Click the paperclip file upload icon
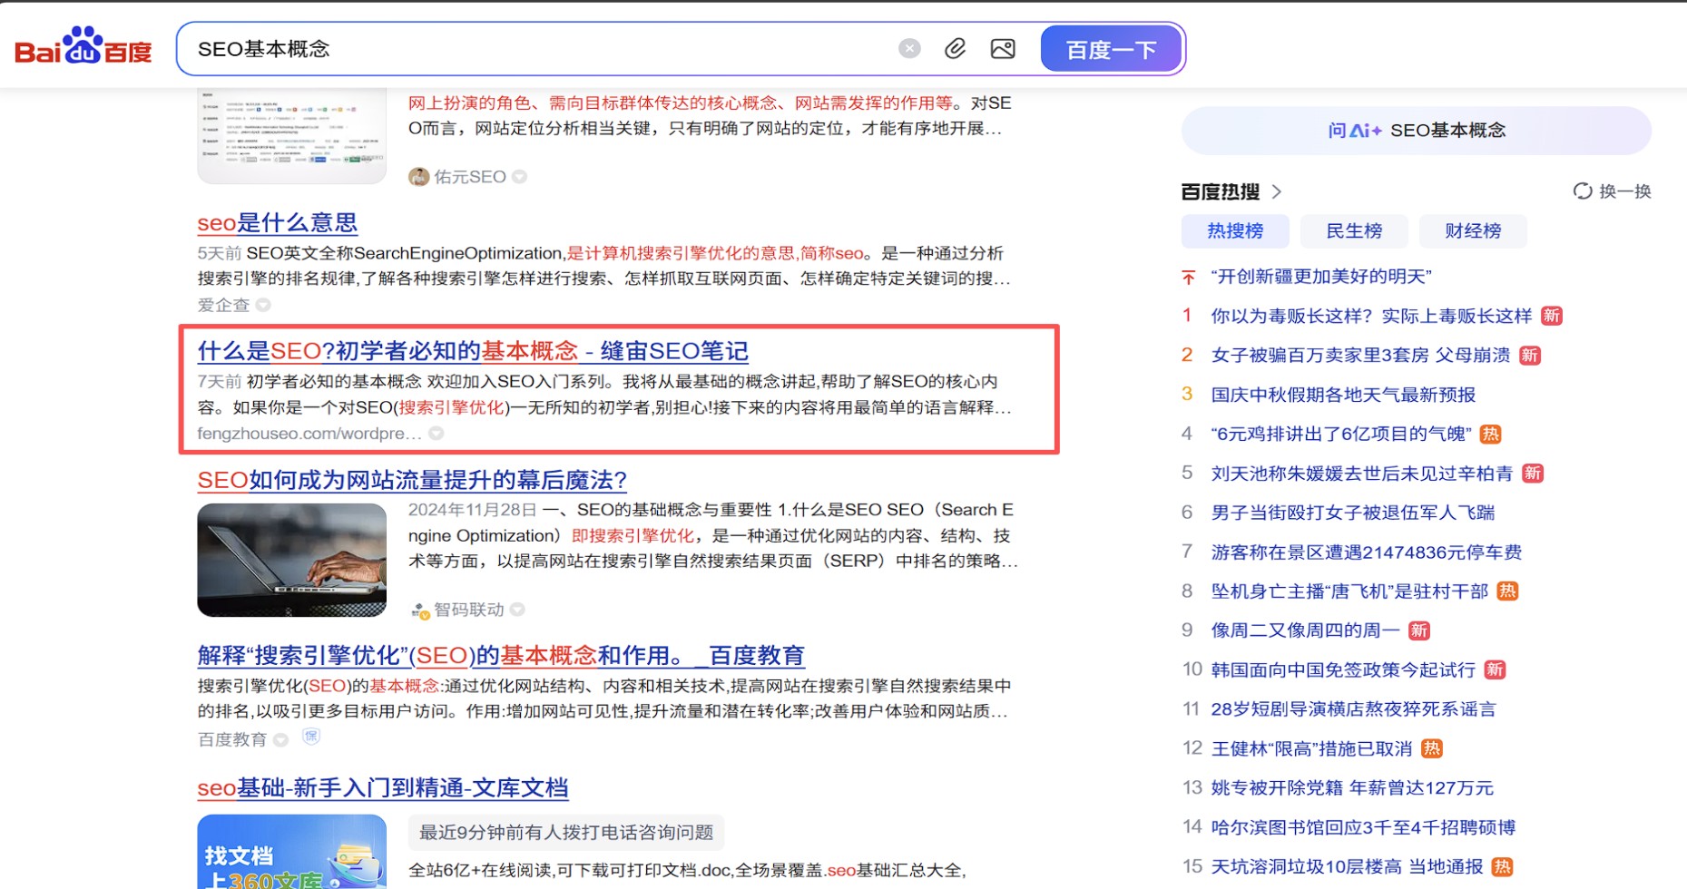Image resolution: width=1687 pixels, height=889 pixels. [x=955, y=49]
